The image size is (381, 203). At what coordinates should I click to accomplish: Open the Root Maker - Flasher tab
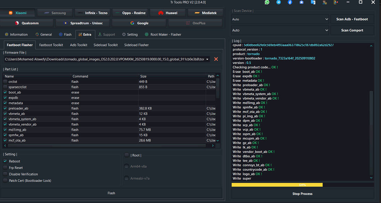pos(163,34)
